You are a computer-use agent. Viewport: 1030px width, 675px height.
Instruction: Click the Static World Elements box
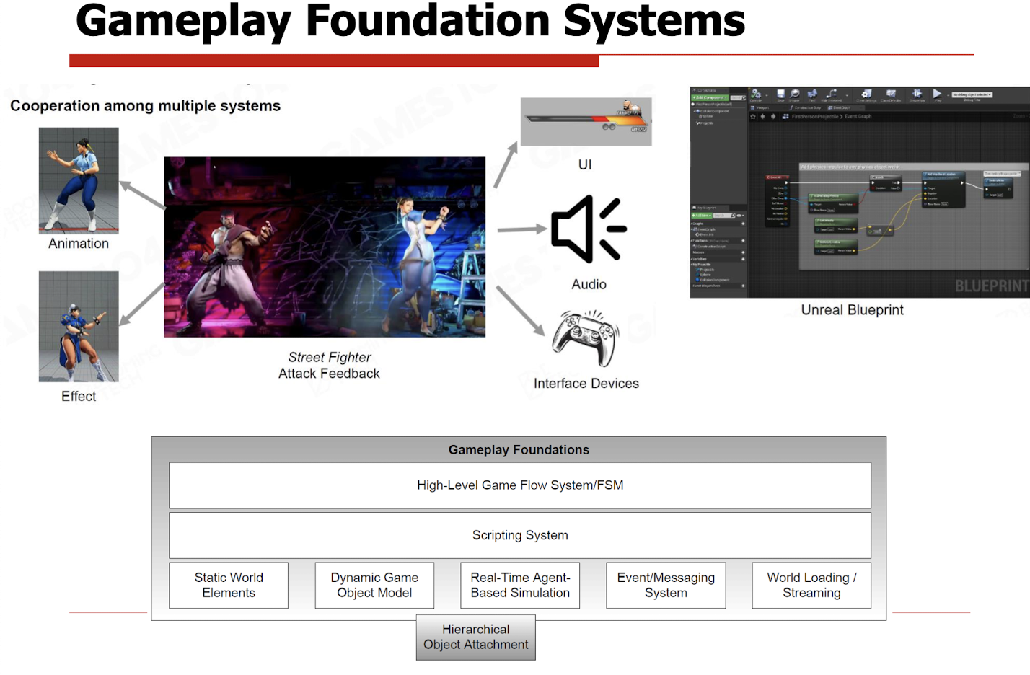point(229,586)
